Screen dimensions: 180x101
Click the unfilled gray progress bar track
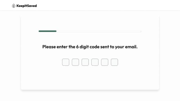pos(99,31)
